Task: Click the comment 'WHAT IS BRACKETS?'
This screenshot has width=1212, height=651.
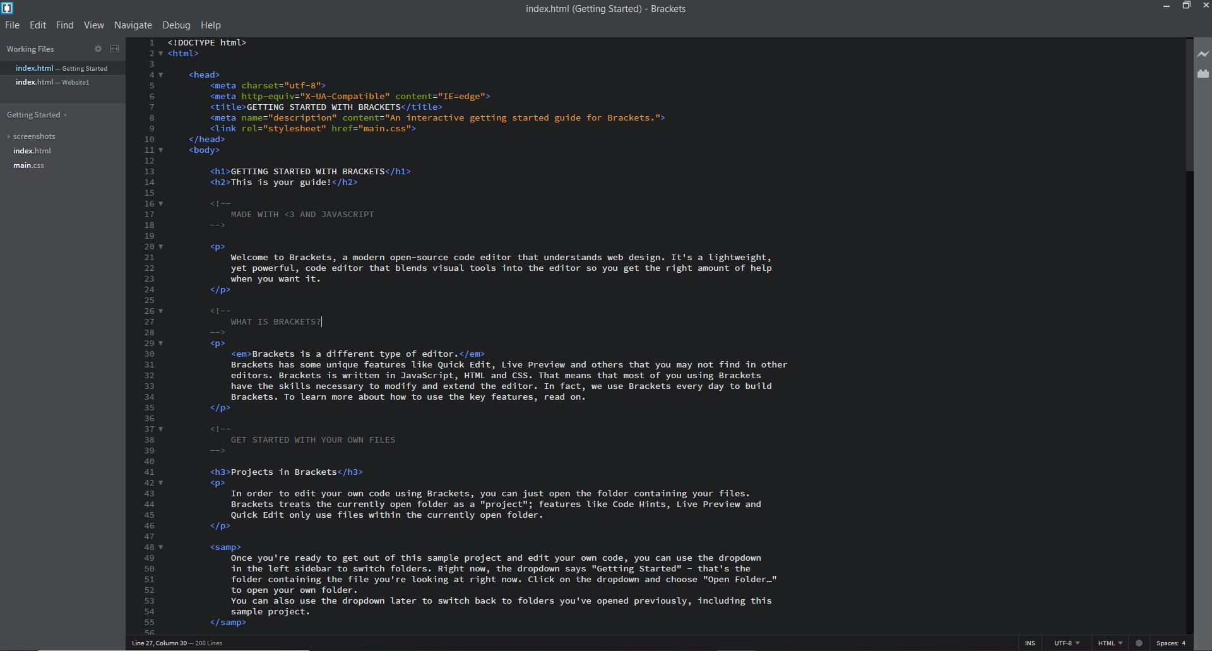Action: coord(276,322)
